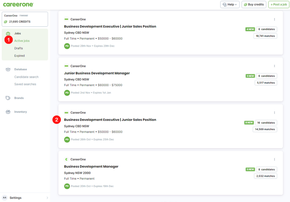
Task: Click the Buy credits button
Action: (x=254, y=5)
